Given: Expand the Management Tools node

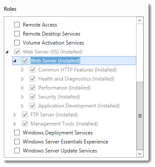Looking at the screenshot, I should (x=15, y=124).
